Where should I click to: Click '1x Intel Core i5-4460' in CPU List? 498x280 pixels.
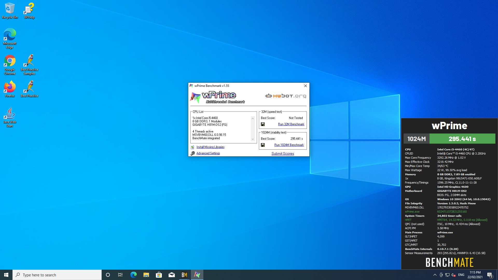click(x=205, y=118)
